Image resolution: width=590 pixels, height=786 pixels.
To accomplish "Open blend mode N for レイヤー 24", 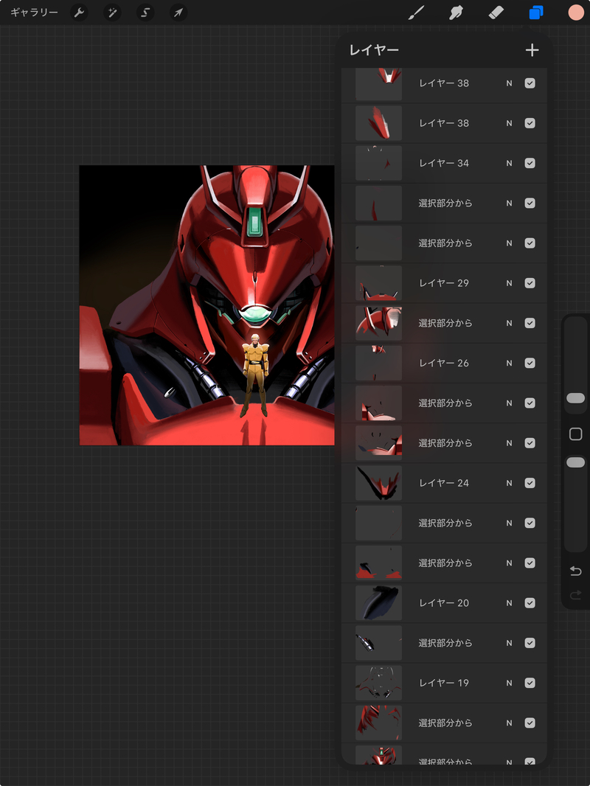I will click(510, 483).
